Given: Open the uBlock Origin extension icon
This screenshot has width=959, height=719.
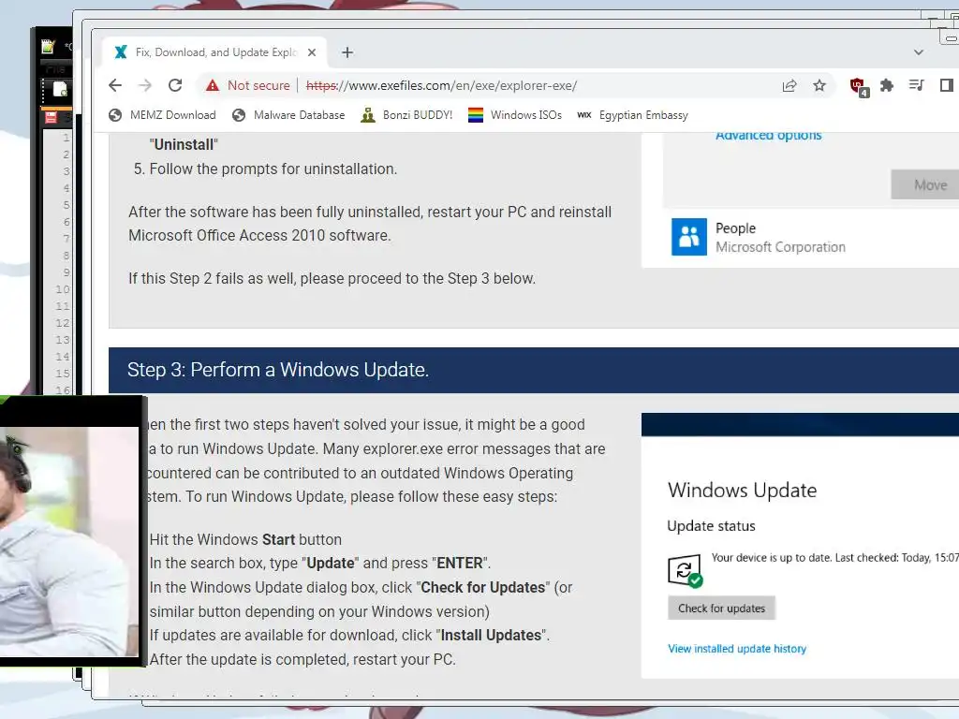Looking at the screenshot, I should 859,86.
